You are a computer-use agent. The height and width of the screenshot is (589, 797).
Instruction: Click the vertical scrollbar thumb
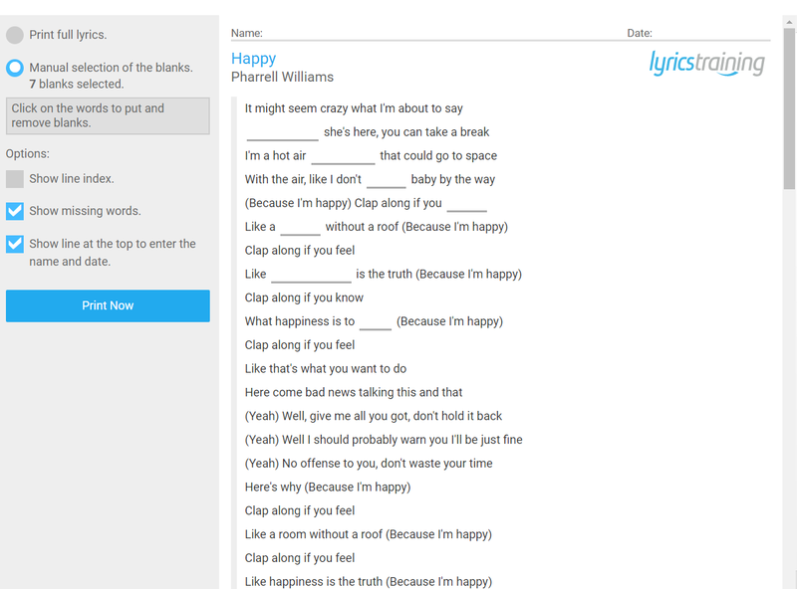click(789, 108)
